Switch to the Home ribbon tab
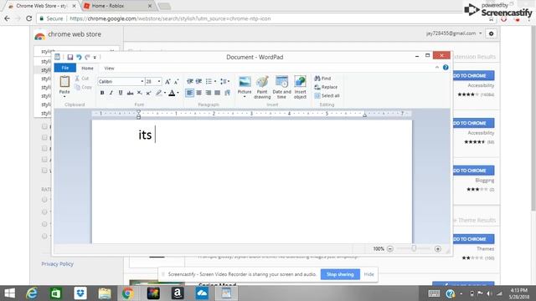Image resolution: width=536 pixels, height=301 pixels. pyautogui.click(x=87, y=69)
